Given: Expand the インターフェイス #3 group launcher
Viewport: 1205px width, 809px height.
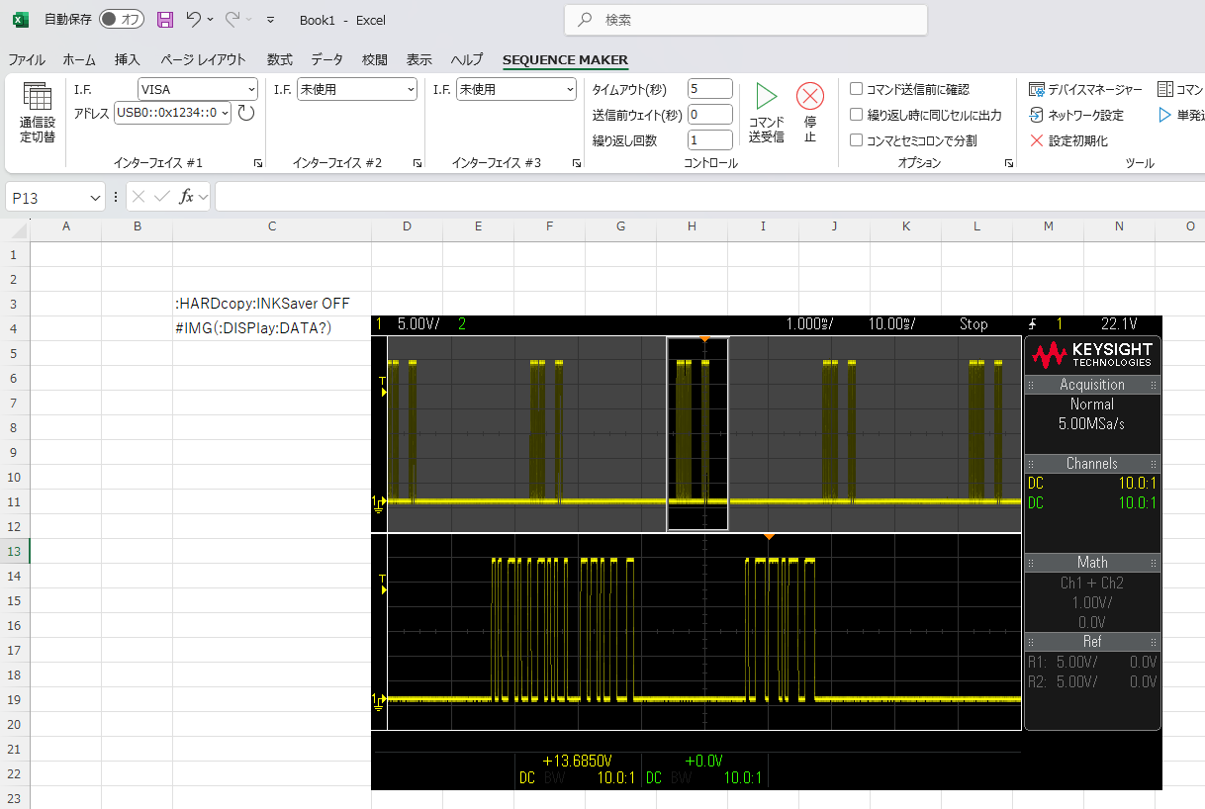Looking at the screenshot, I should coord(576,162).
